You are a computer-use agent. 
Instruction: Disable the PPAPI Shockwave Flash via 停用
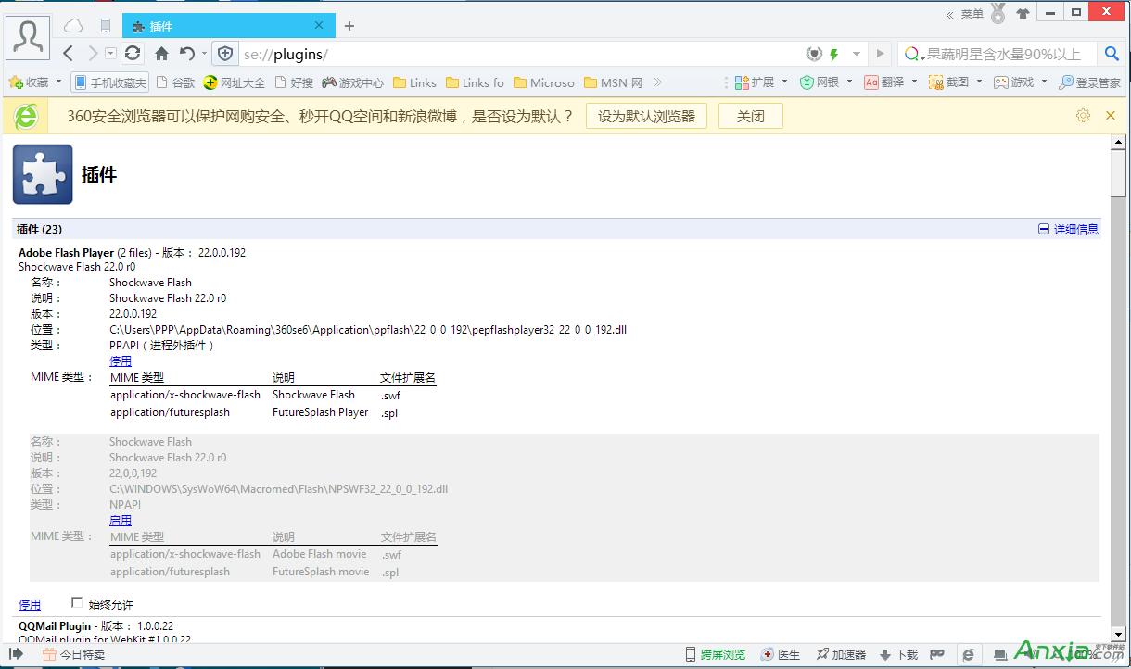121,361
